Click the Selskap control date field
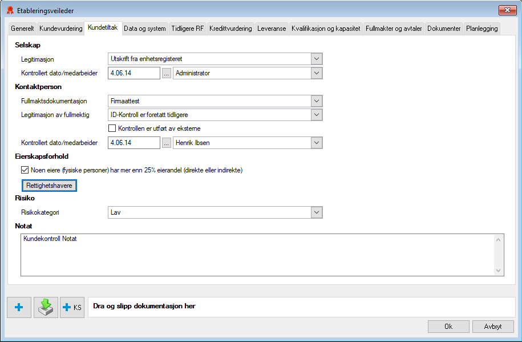 click(x=134, y=73)
